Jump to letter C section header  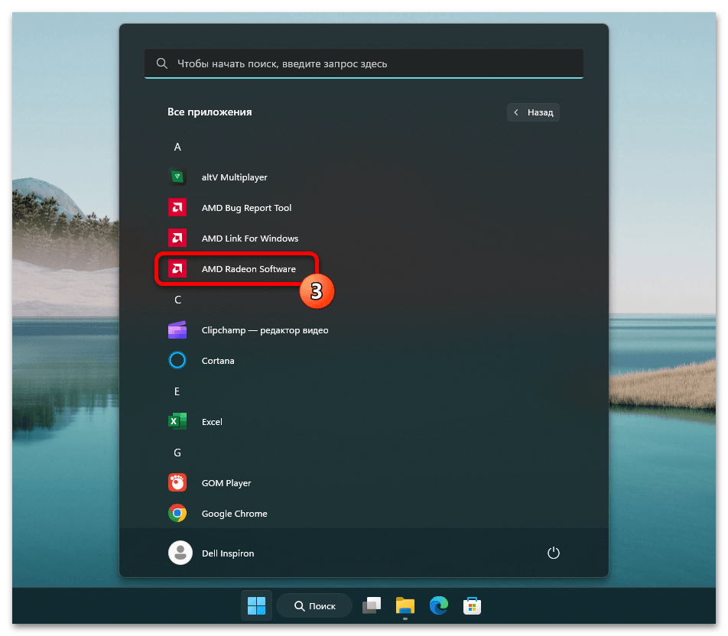tap(177, 300)
